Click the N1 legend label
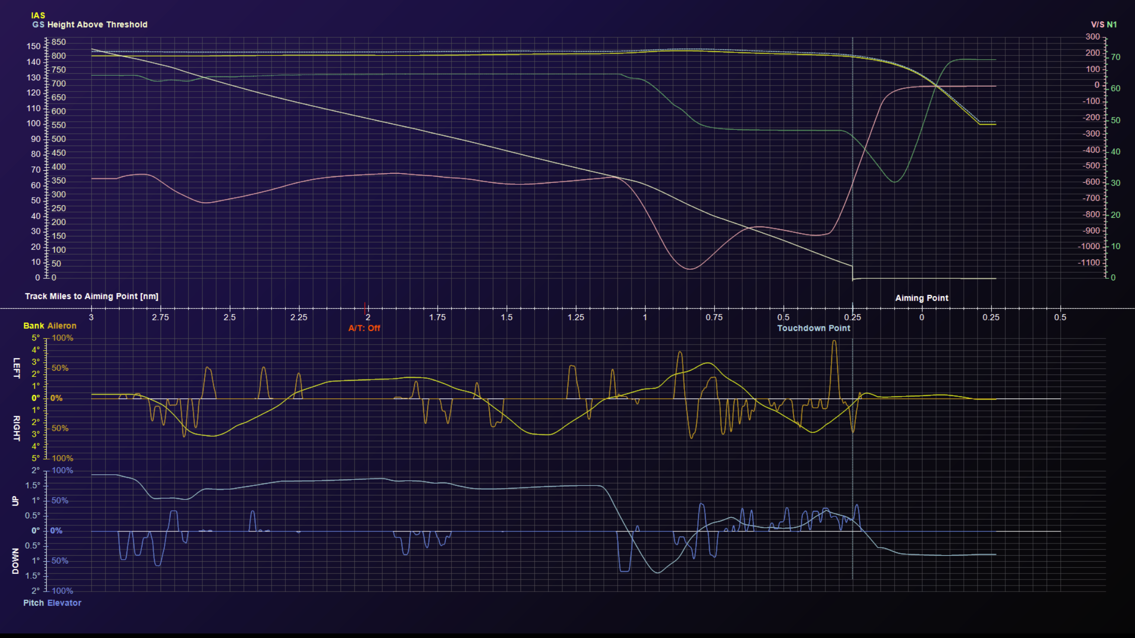The image size is (1135, 638). pos(1111,25)
